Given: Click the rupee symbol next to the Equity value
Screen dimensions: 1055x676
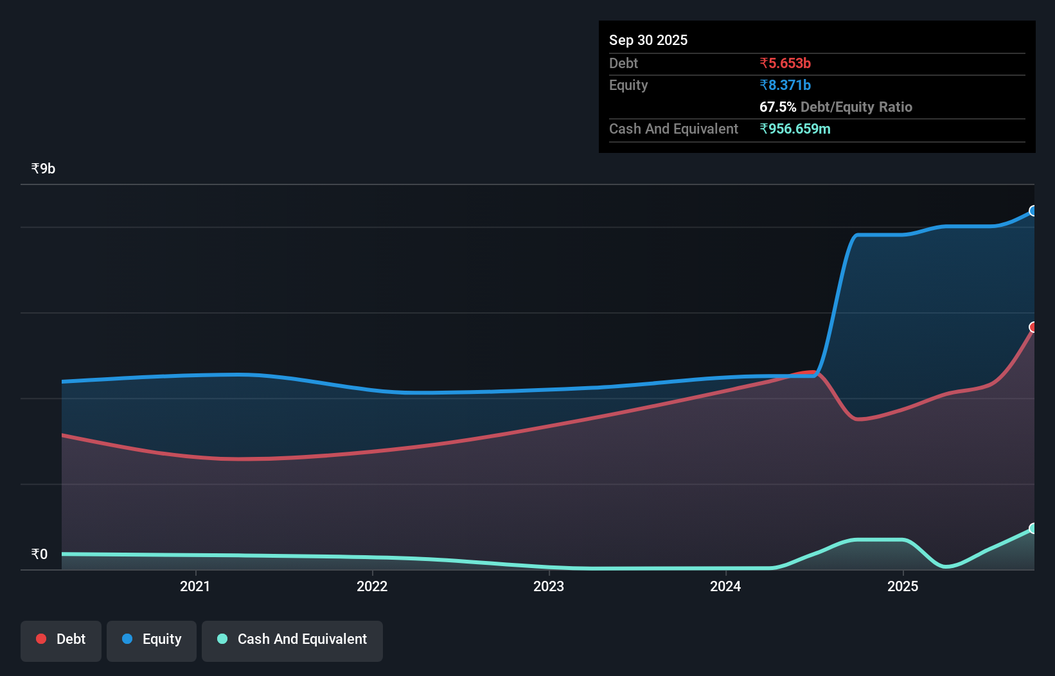Looking at the screenshot, I should [x=764, y=85].
